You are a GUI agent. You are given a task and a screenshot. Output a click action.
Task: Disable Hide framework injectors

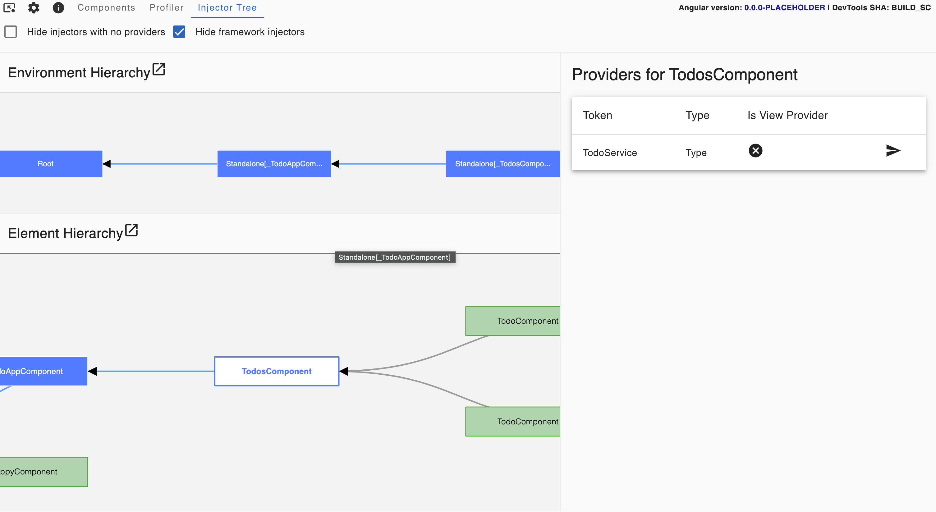179,32
